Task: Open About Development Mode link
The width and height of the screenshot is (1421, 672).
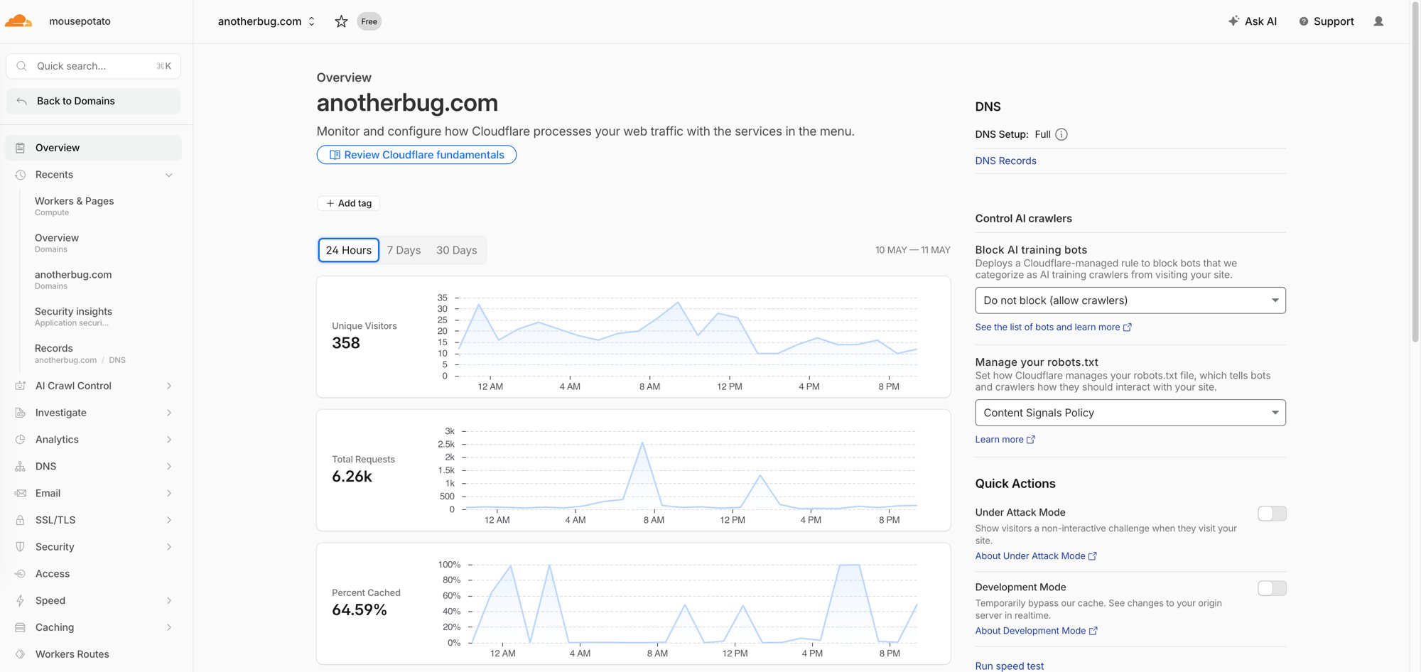Action: (1036, 631)
